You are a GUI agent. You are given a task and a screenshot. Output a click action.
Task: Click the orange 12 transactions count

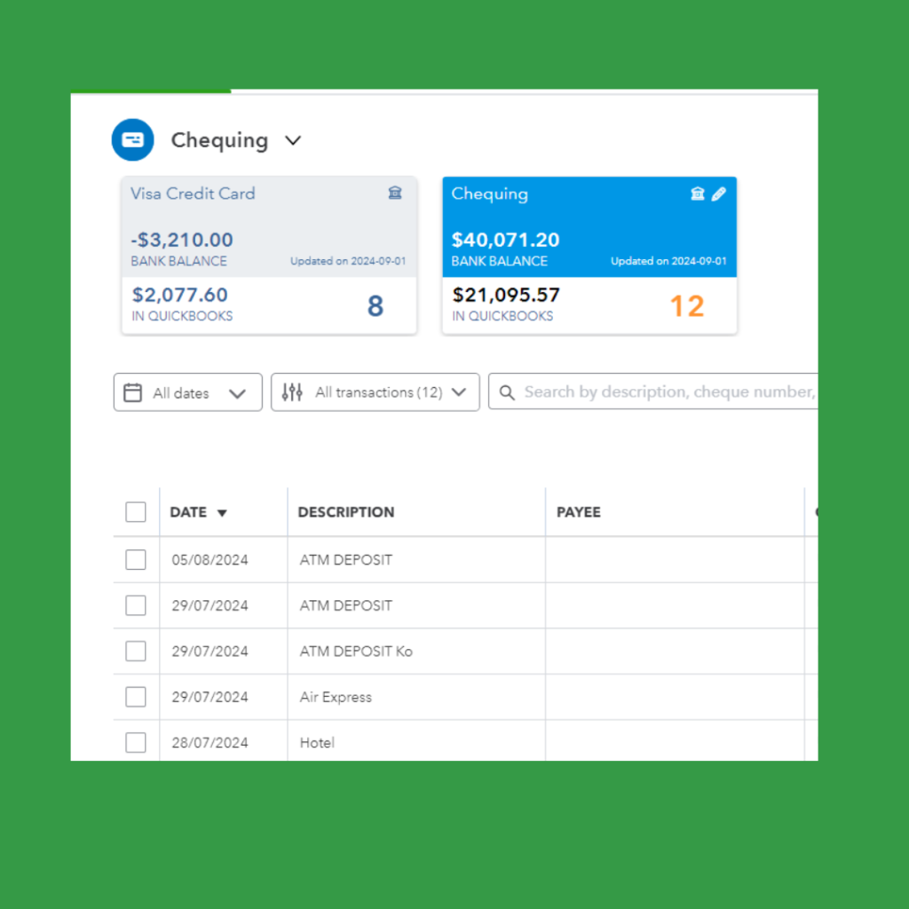coord(686,306)
